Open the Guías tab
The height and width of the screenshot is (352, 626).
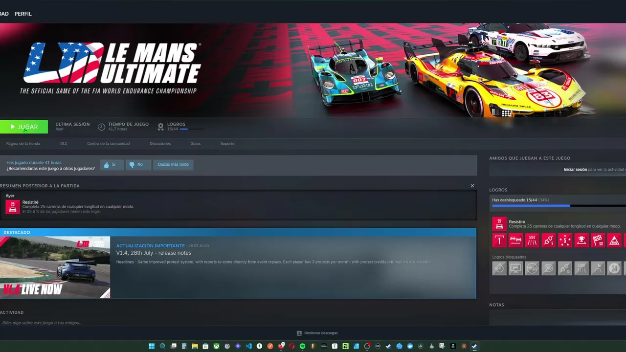pos(196,144)
